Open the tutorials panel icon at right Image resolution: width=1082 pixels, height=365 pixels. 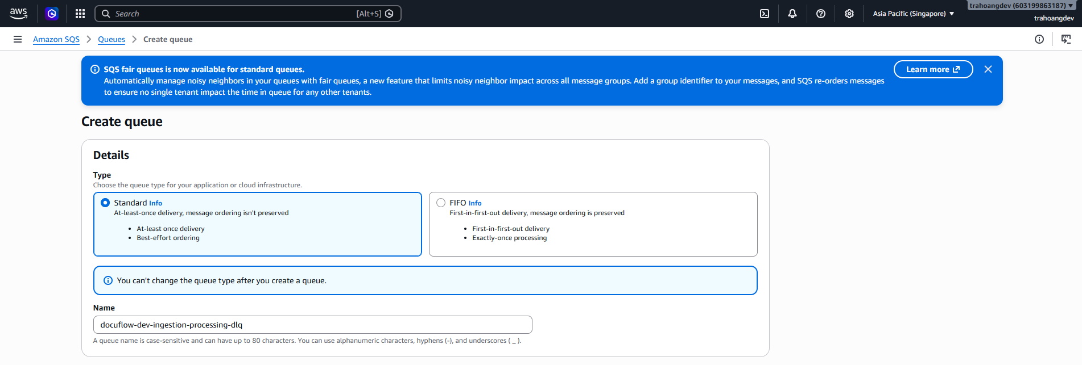pos(1066,39)
